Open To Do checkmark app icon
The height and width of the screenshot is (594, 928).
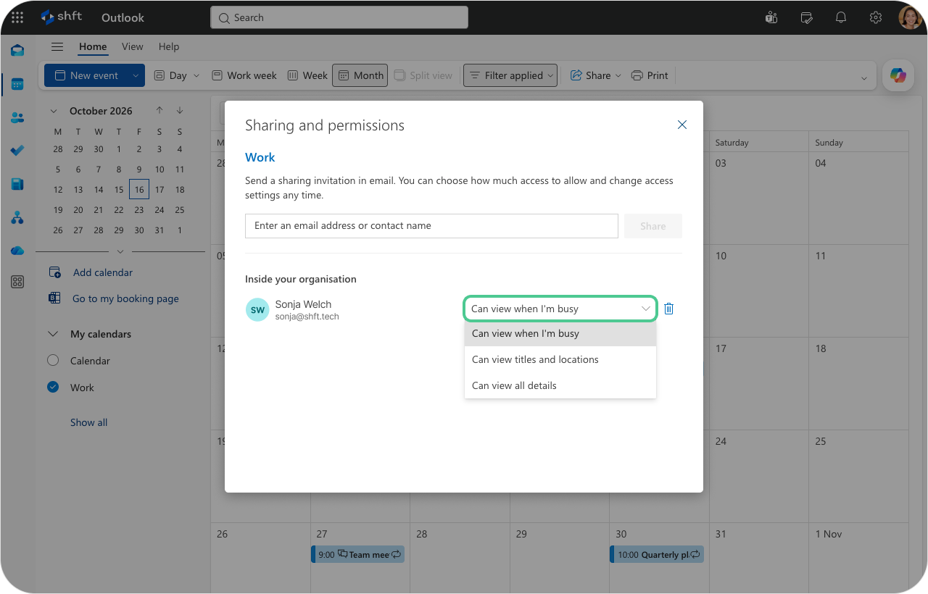(17, 151)
